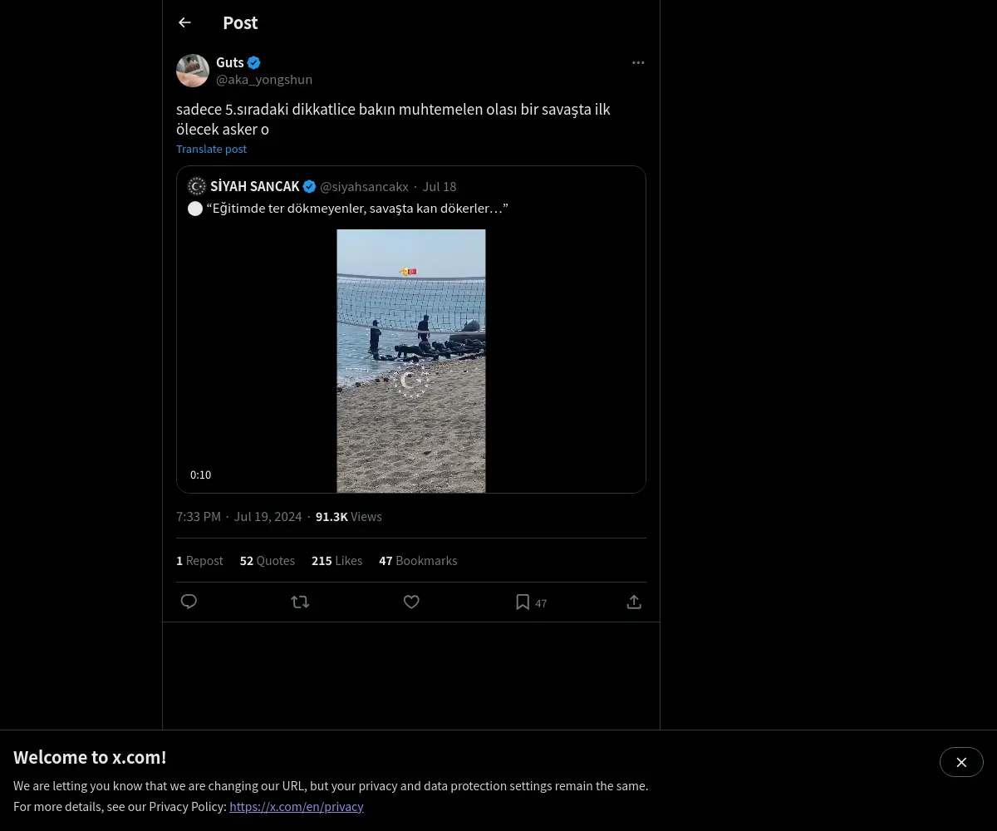Click SİYAH SANCAK avatar logo
The height and width of the screenshot is (831, 997).
click(x=197, y=186)
